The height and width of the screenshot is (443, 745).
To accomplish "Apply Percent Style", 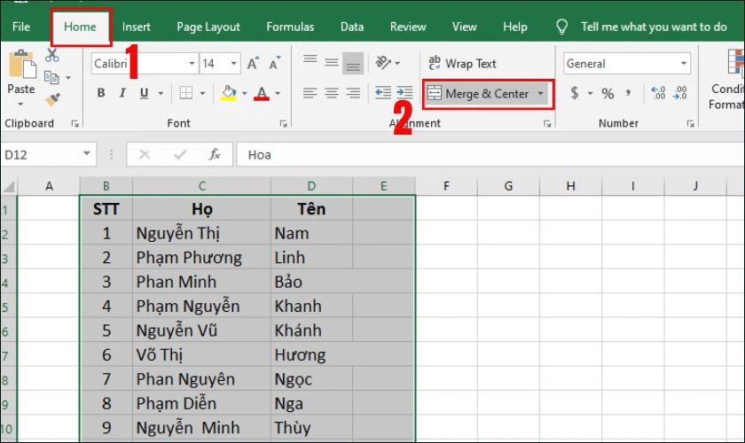I will point(608,93).
